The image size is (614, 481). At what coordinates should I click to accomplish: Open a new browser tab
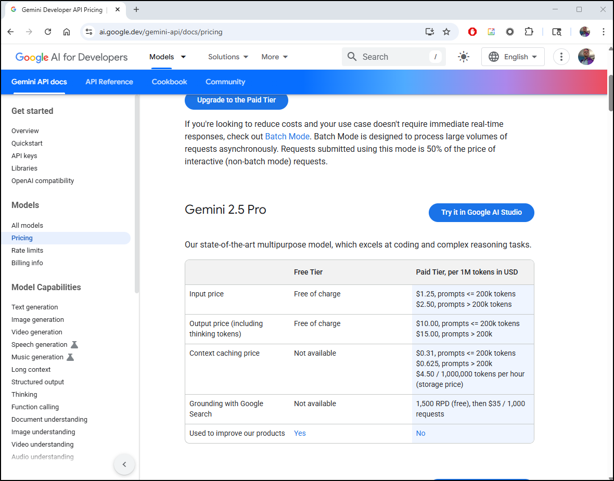tap(136, 9)
